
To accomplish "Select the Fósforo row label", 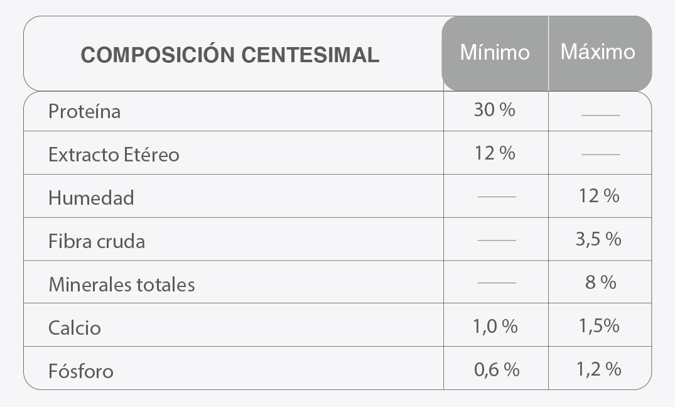I will click(x=81, y=371).
